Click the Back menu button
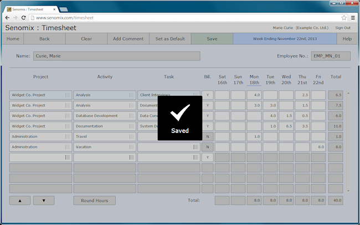Viewport: 360px width, 225px height. (x=44, y=39)
